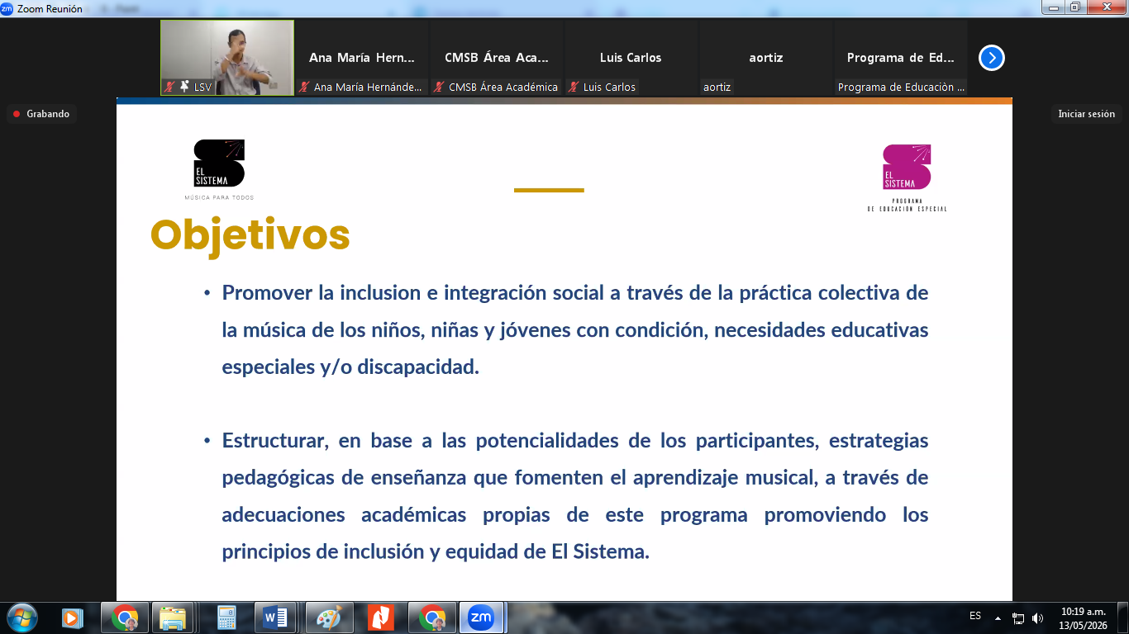Viewport: 1129px width, 634px height.
Task: Open the Windows Start menu
Action: tap(21, 617)
